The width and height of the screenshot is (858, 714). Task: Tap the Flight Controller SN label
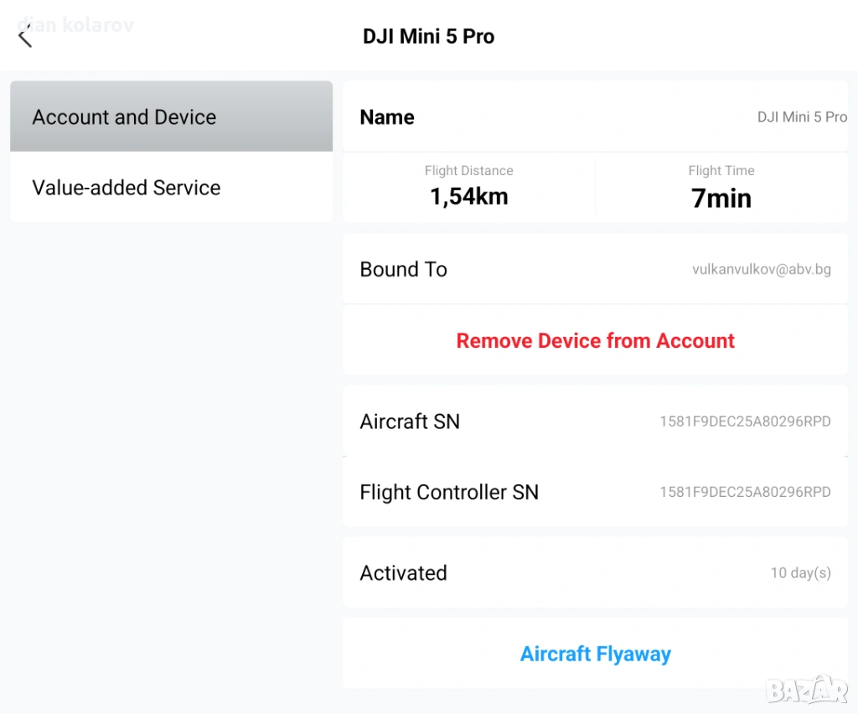coord(449,492)
